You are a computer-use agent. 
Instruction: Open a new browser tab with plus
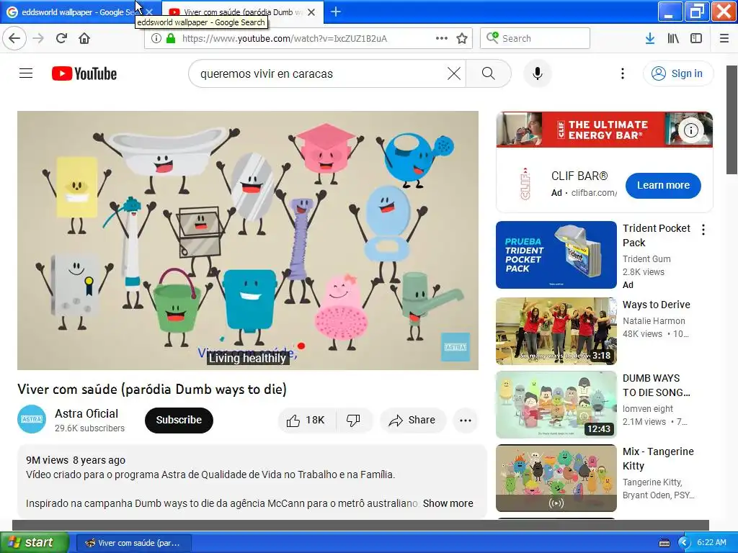336,12
